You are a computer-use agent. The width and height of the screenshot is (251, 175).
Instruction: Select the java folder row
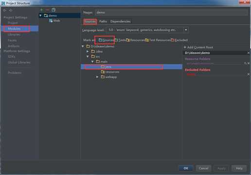click(x=131, y=67)
